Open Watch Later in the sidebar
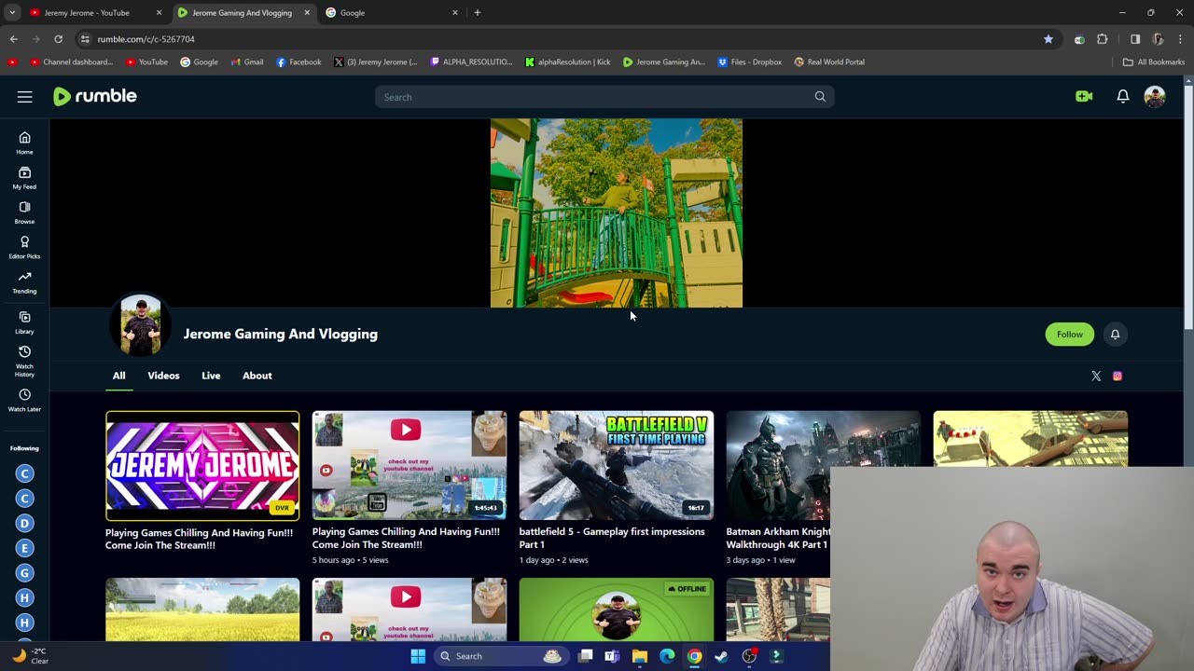 click(24, 401)
